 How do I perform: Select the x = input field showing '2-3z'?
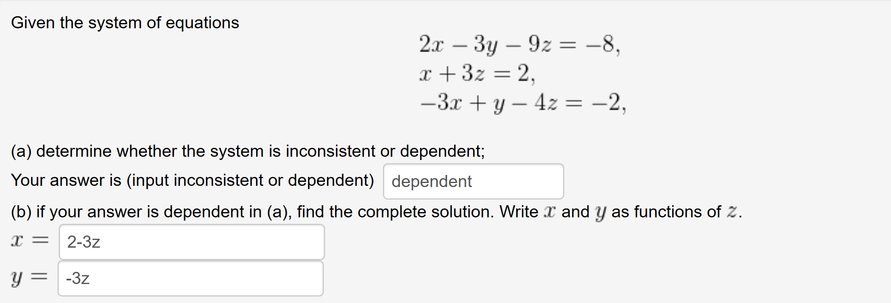190,242
